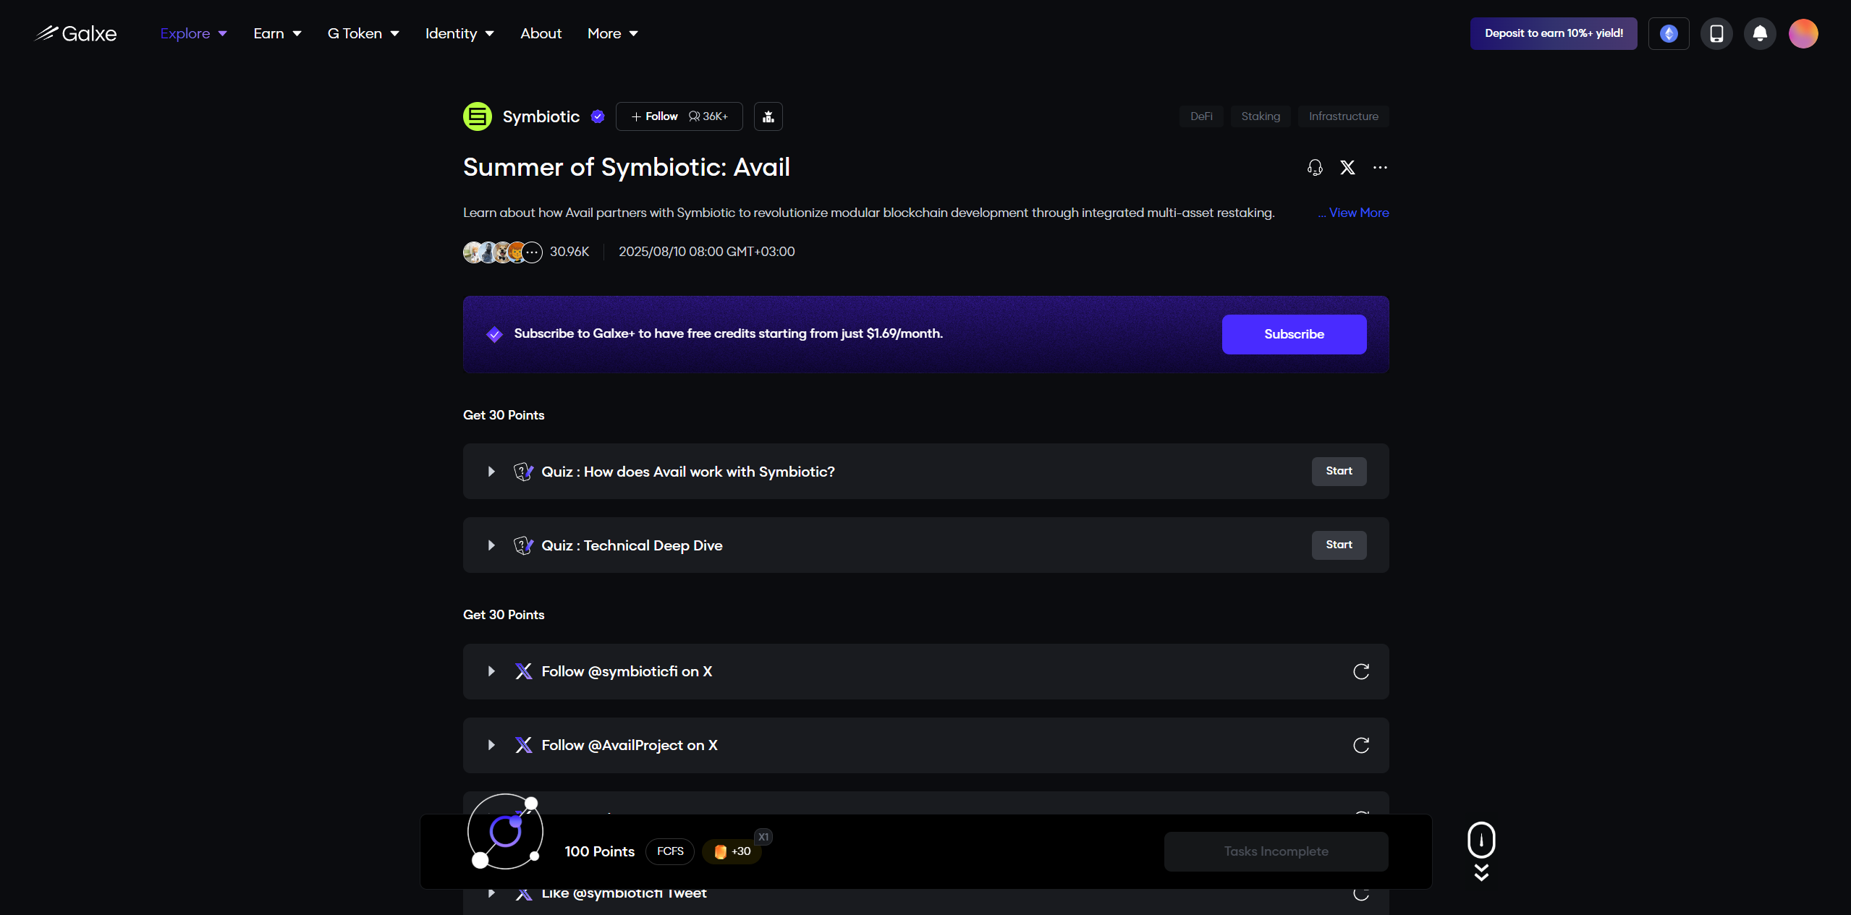Click the Ethereum network icon
The height and width of the screenshot is (915, 1851).
tap(1669, 34)
